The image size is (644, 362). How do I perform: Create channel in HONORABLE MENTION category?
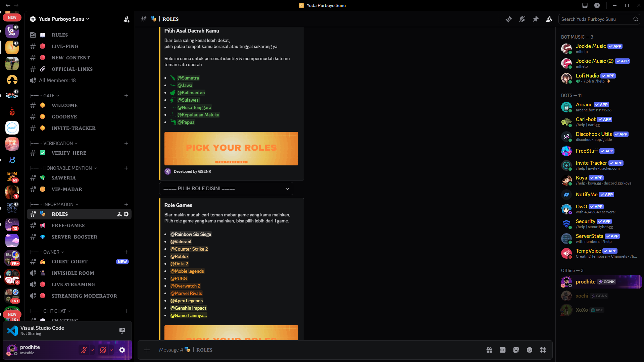[126, 168]
